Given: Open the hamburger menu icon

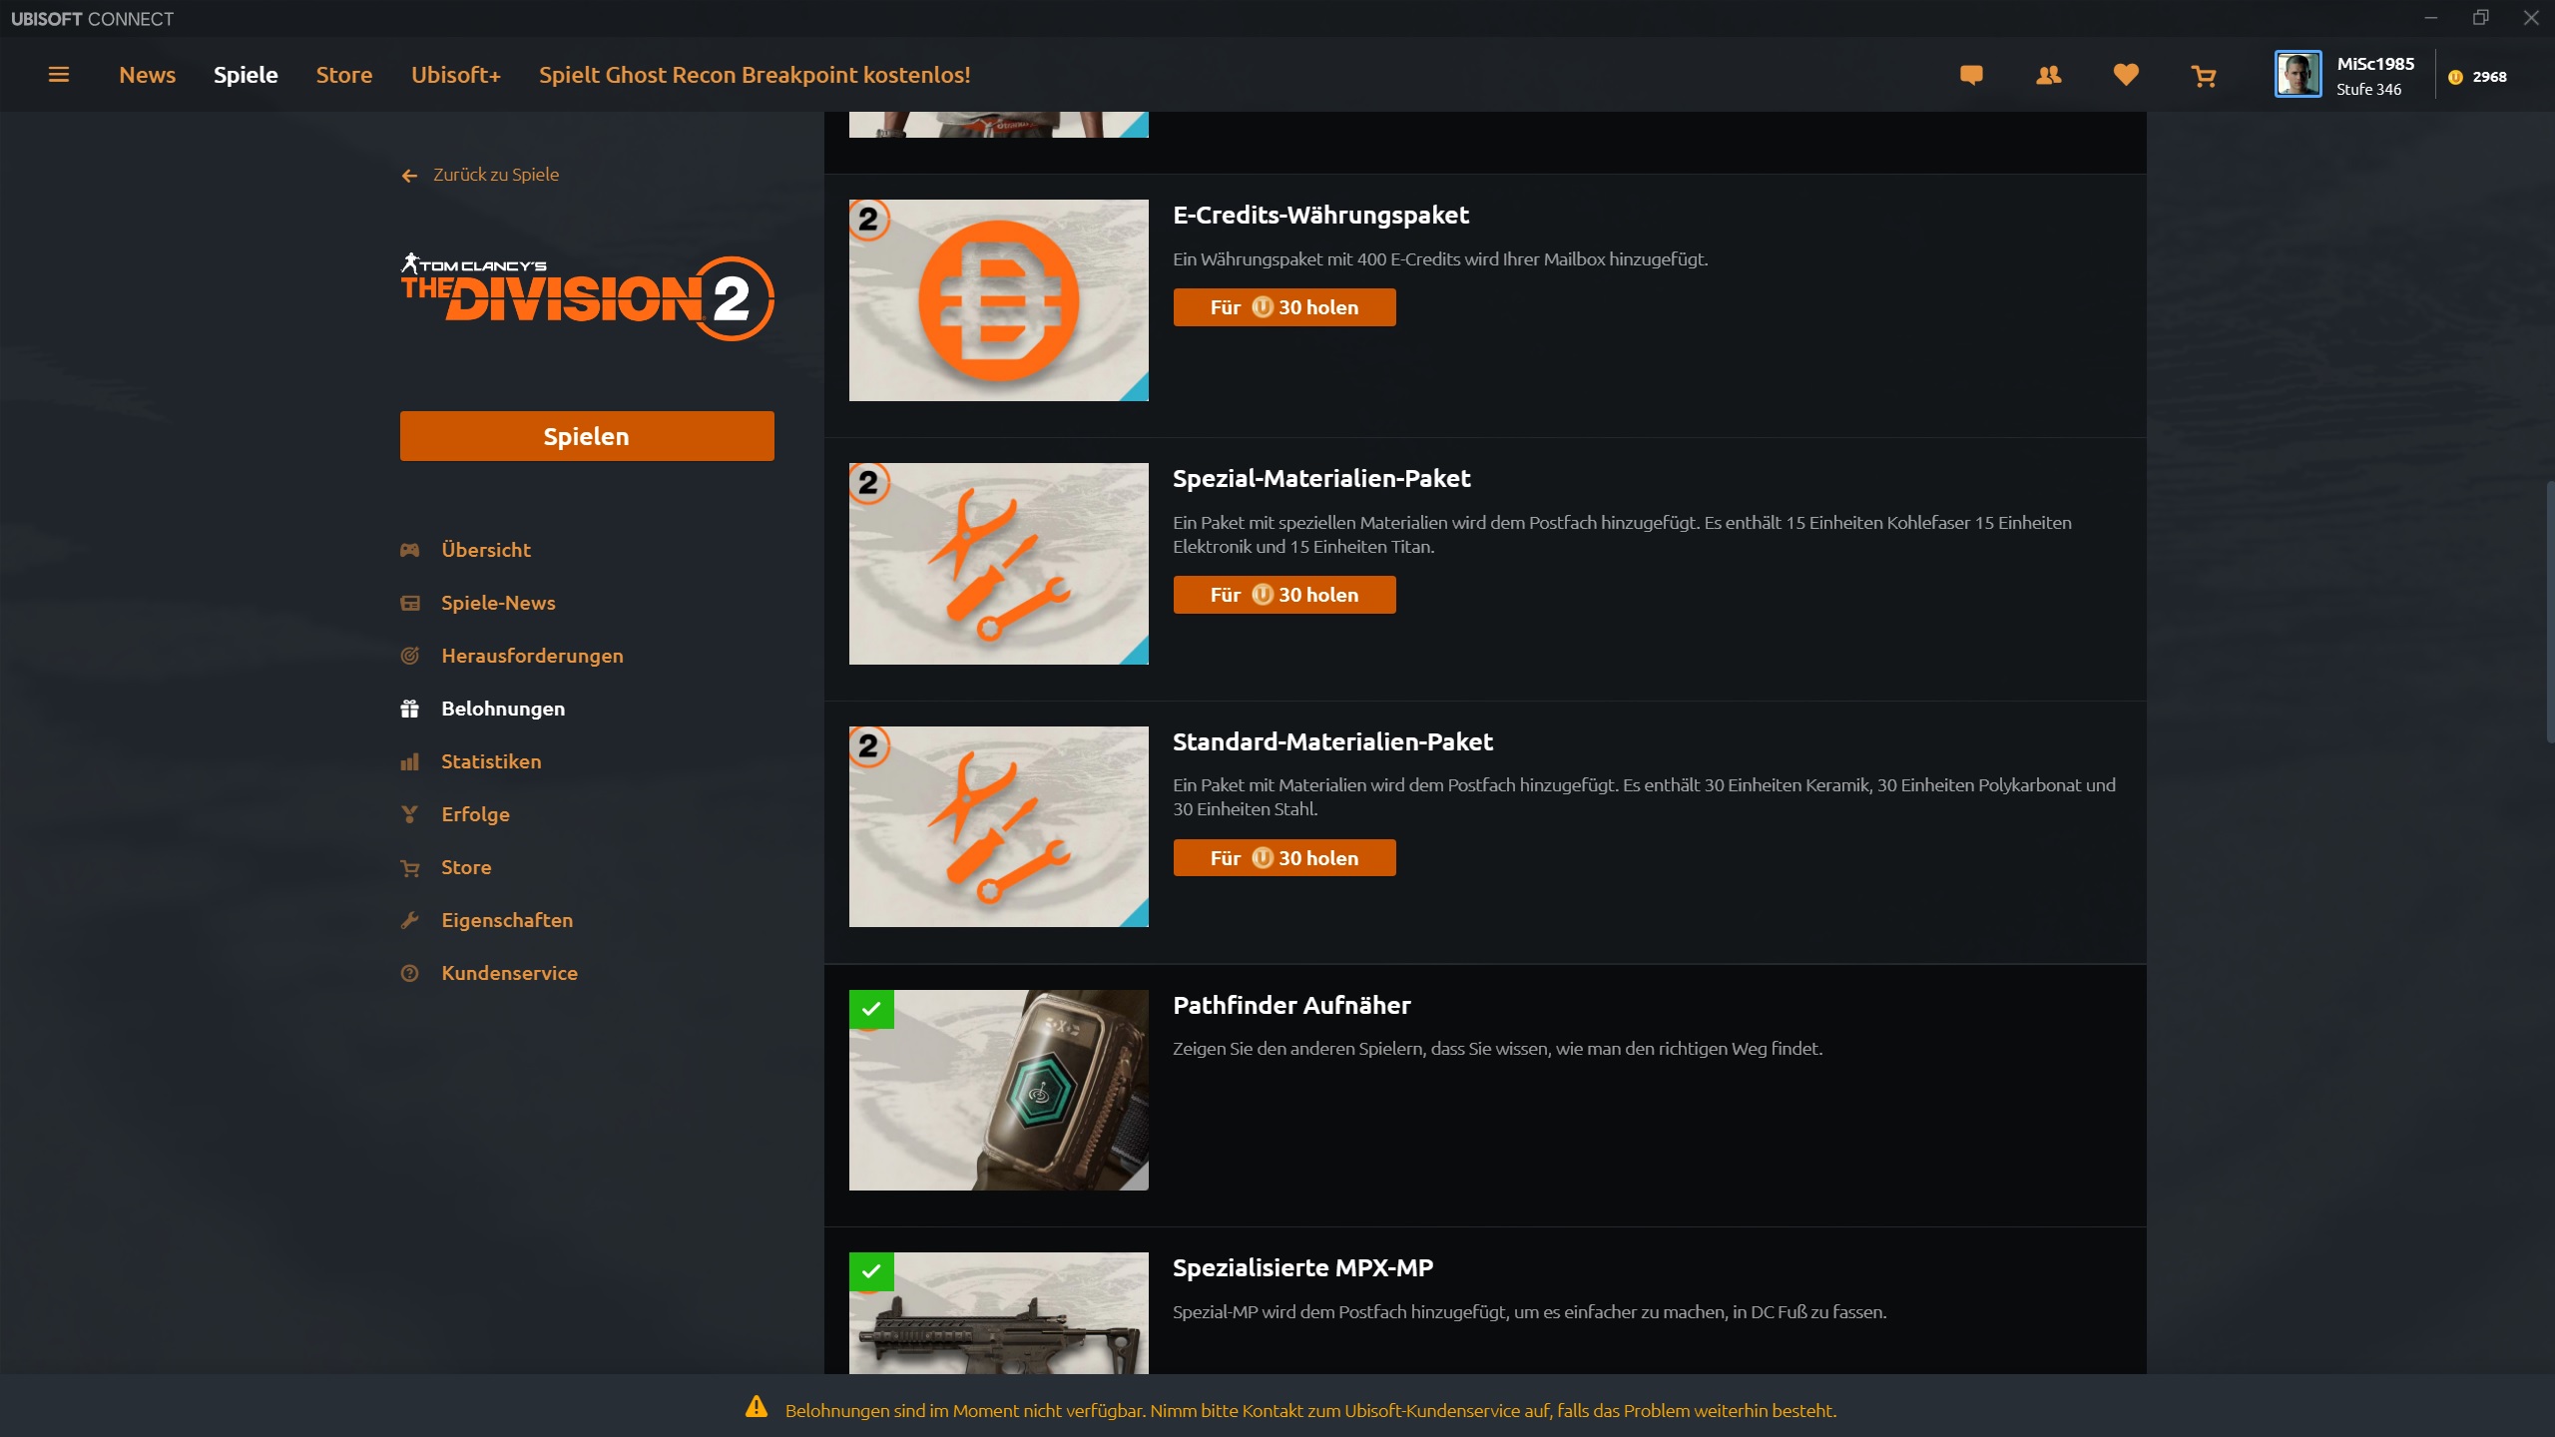Looking at the screenshot, I should click(x=59, y=75).
